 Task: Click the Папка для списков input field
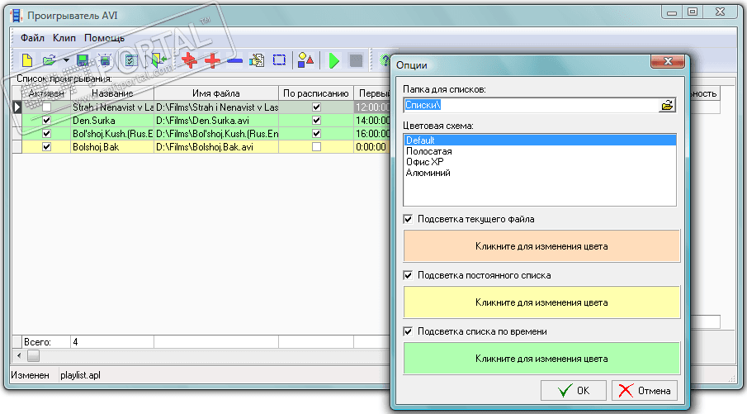click(532, 105)
